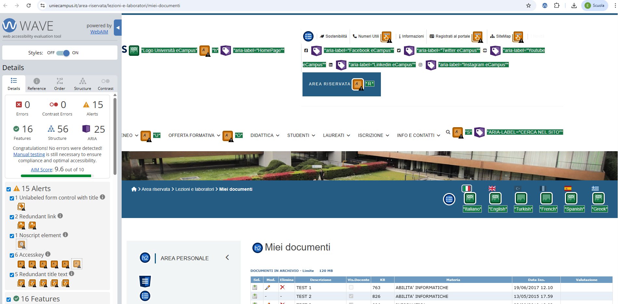Uncheck the 6 Accesskey checkbox
618x304 pixels.
(x=12, y=255)
